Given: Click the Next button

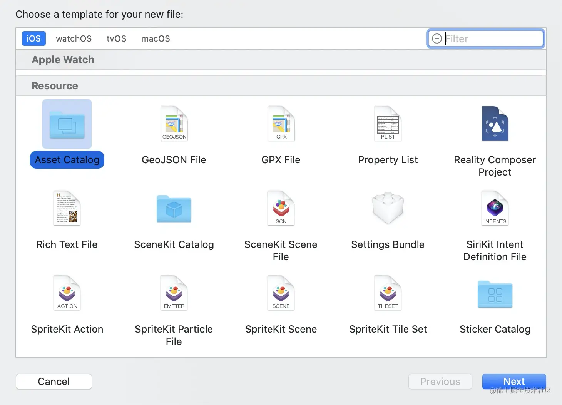Looking at the screenshot, I should [514, 382].
